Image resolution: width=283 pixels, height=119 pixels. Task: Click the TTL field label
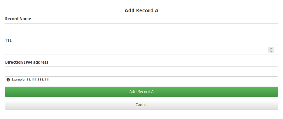8,40
